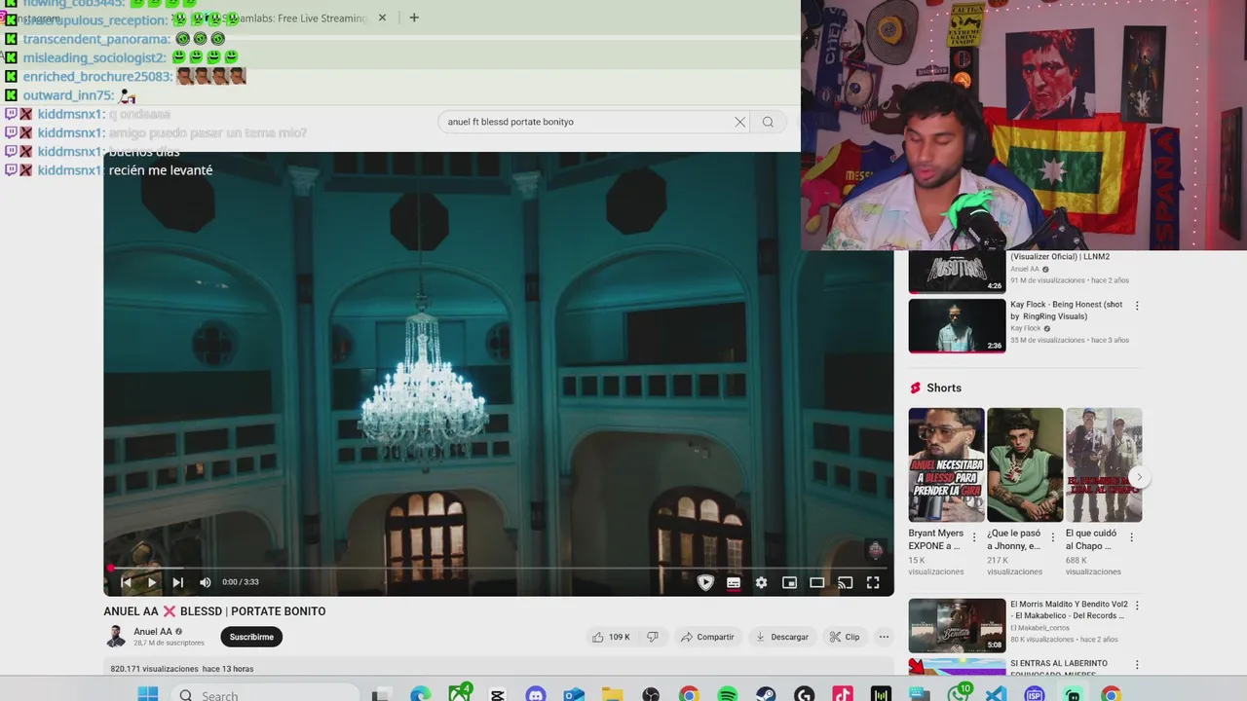This screenshot has height=701, width=1247.
Task: Mute the video player volume
Action: point(205,582)
